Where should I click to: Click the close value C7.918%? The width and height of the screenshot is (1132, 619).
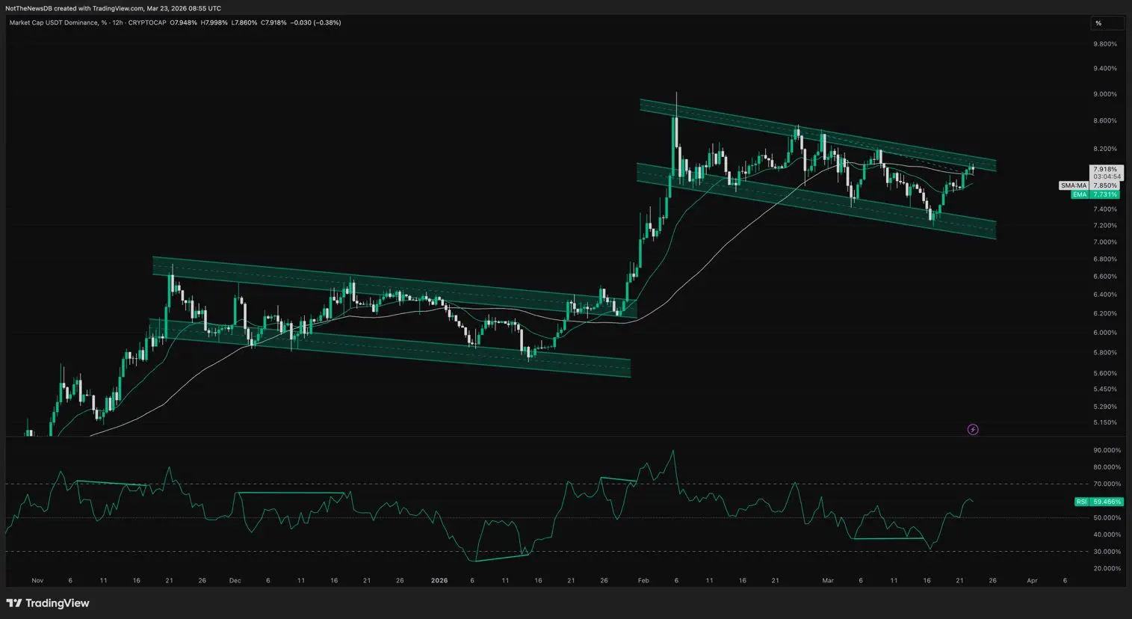pos(273,22)
